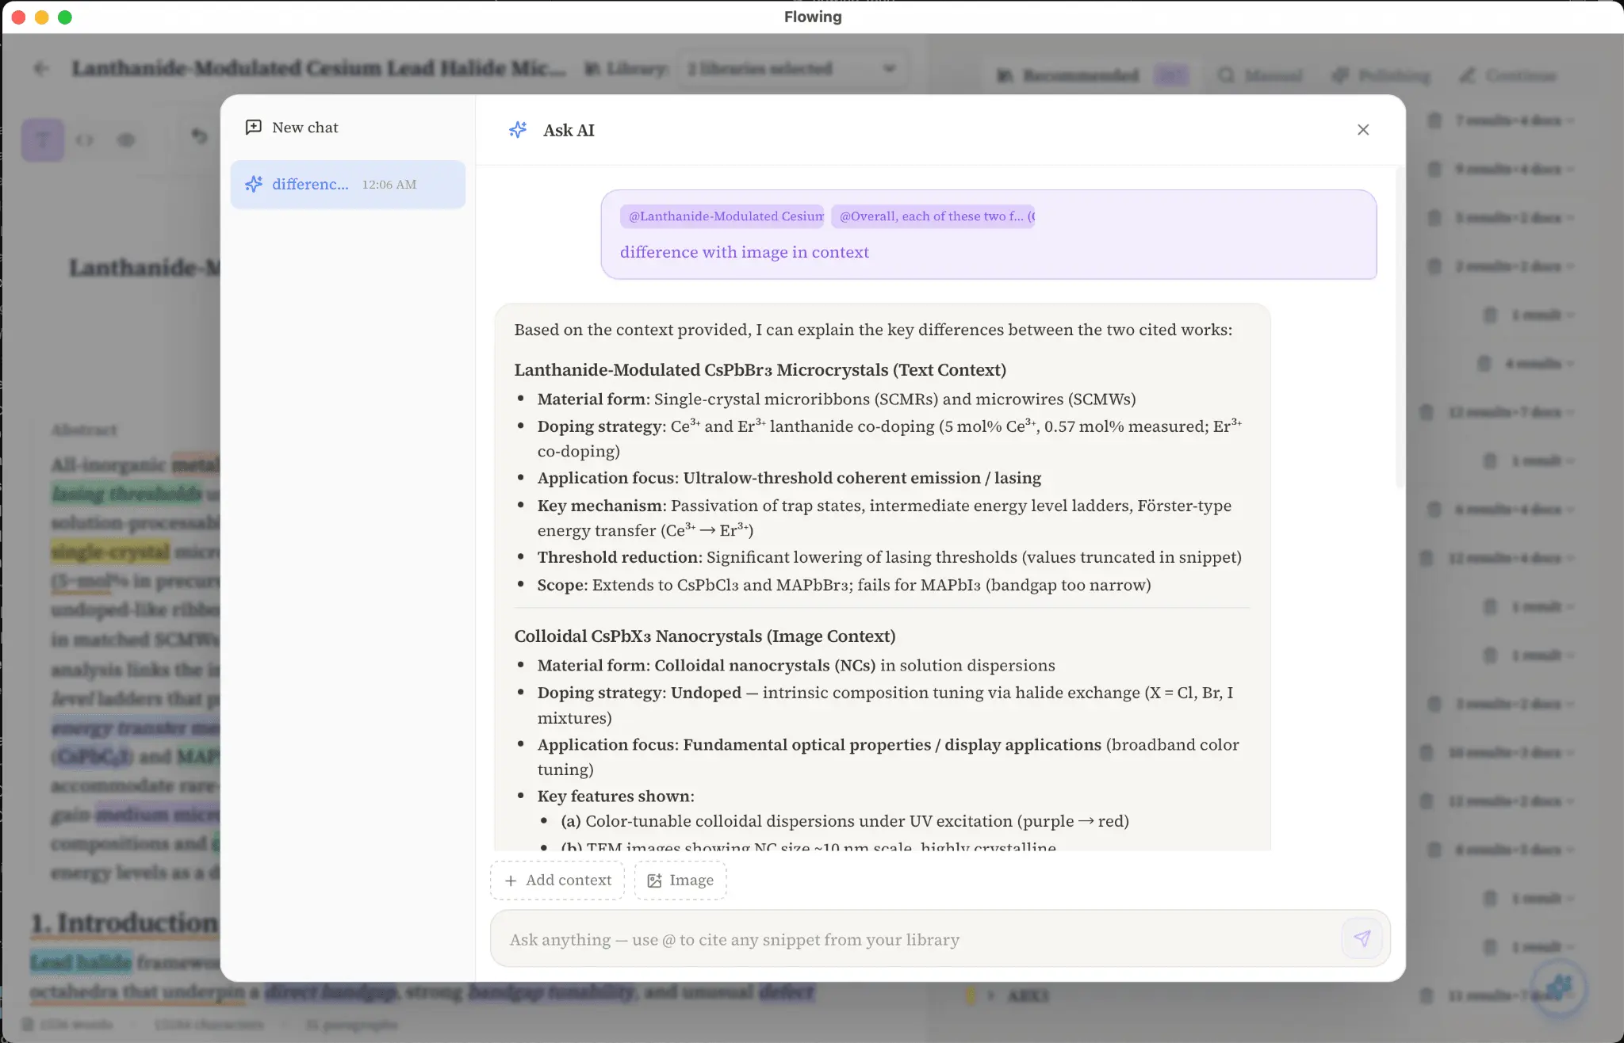Image resolution: width=1624 pixels, height=1043 pixels.
Task: Click the icon beside '12 results · 2 docs'
Action: tap(1427, 801)
